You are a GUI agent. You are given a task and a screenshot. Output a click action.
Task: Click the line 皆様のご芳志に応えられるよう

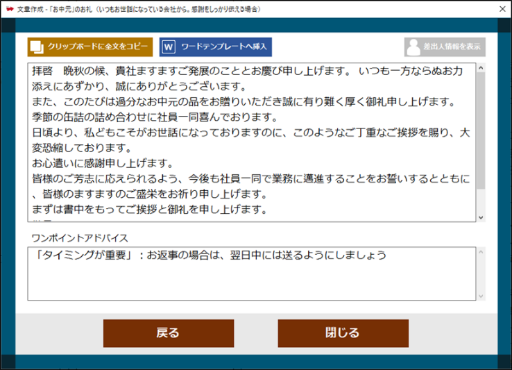click(x=250, y=178)
